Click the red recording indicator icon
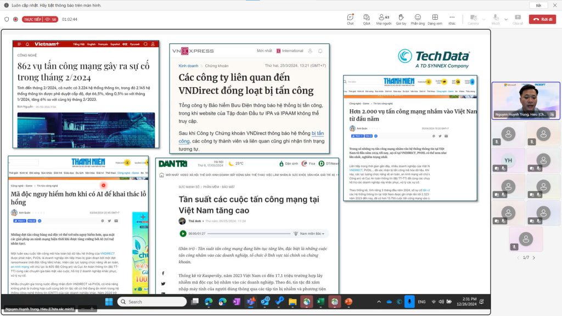562x316 pixels. coord(15,19)
